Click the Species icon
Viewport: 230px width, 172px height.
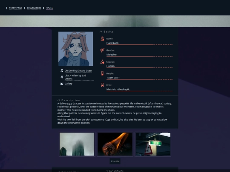point(102,62)
